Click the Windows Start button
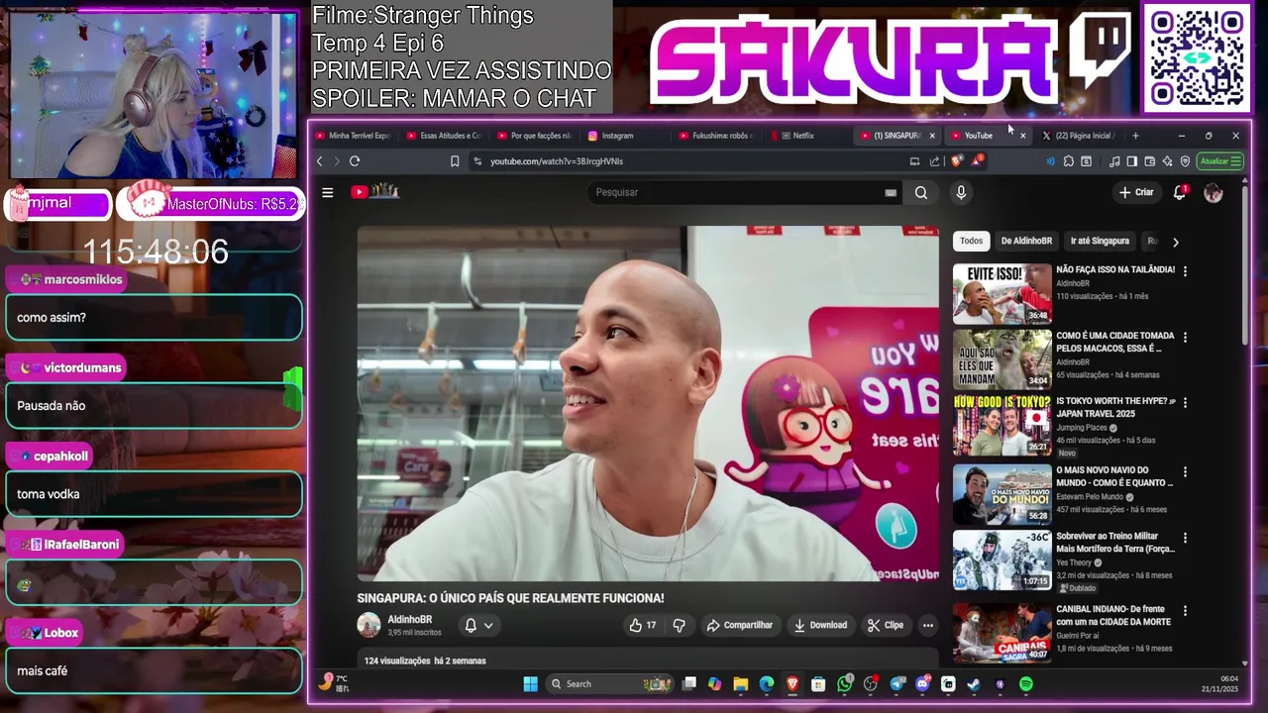The height and width of the screenshot is (713, 1268). (x=531, y=684)
